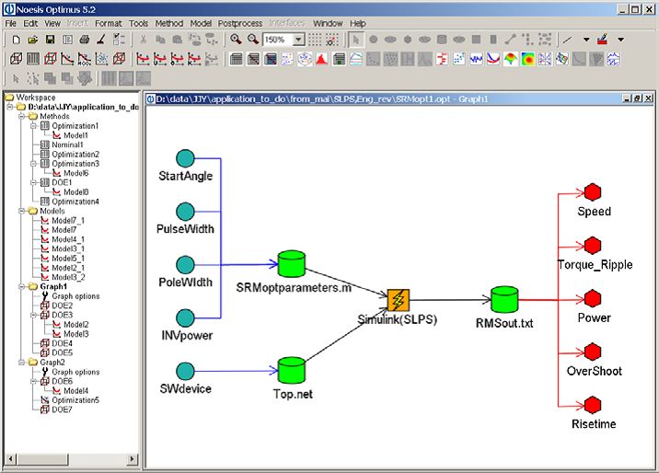
Task: Open the Window menu
Action: click(328, 24)
